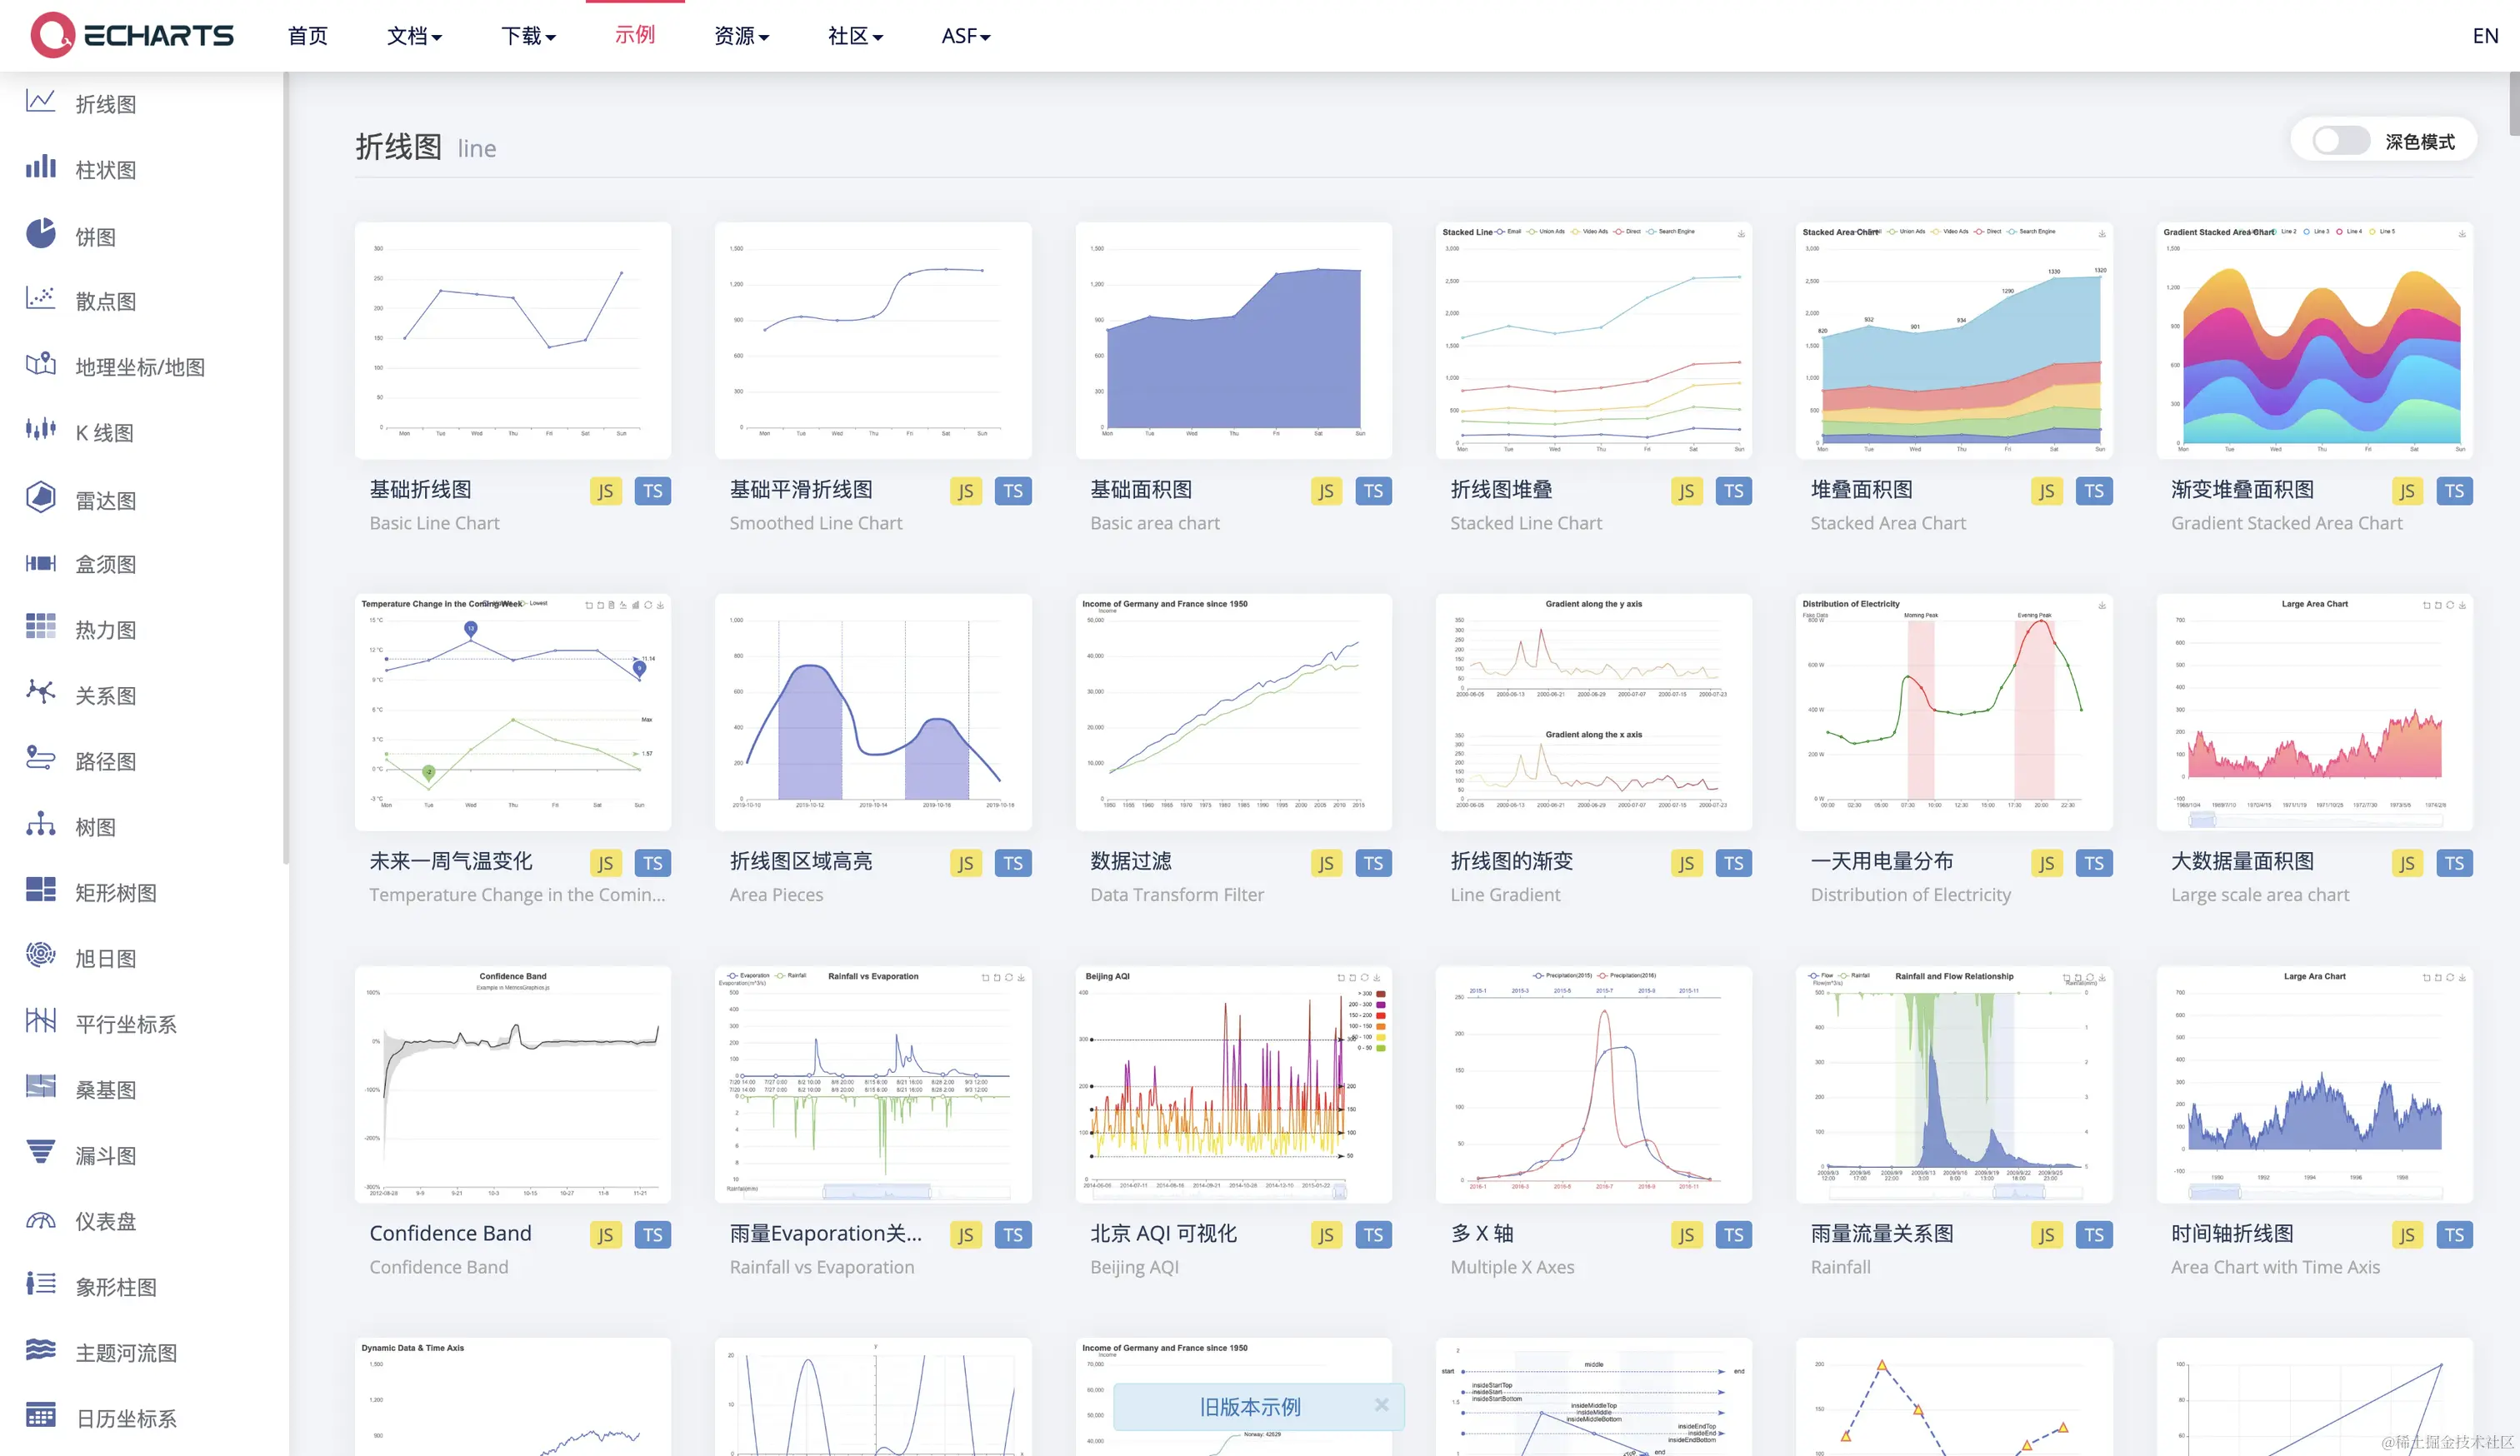Select the graph 关系图 icon

[40, 691]
